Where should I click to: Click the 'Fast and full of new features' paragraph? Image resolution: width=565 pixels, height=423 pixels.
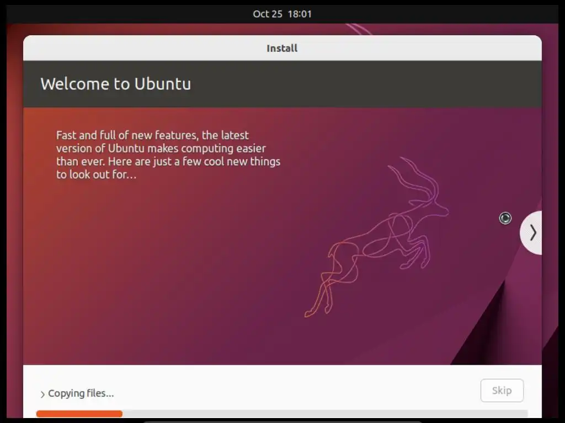coord(168,155)
